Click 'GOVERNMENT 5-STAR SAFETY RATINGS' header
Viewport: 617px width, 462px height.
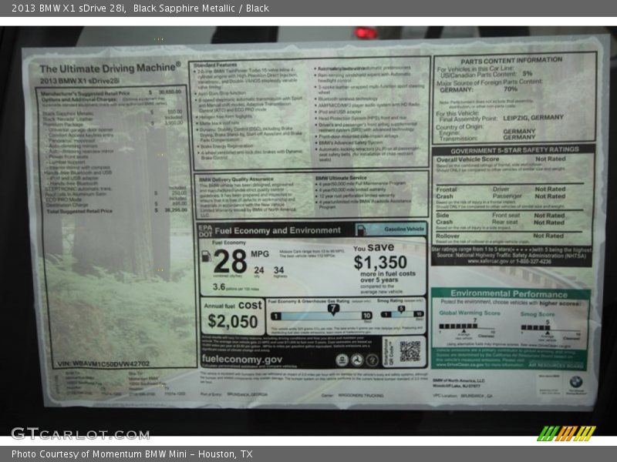(x=514, y=150)
